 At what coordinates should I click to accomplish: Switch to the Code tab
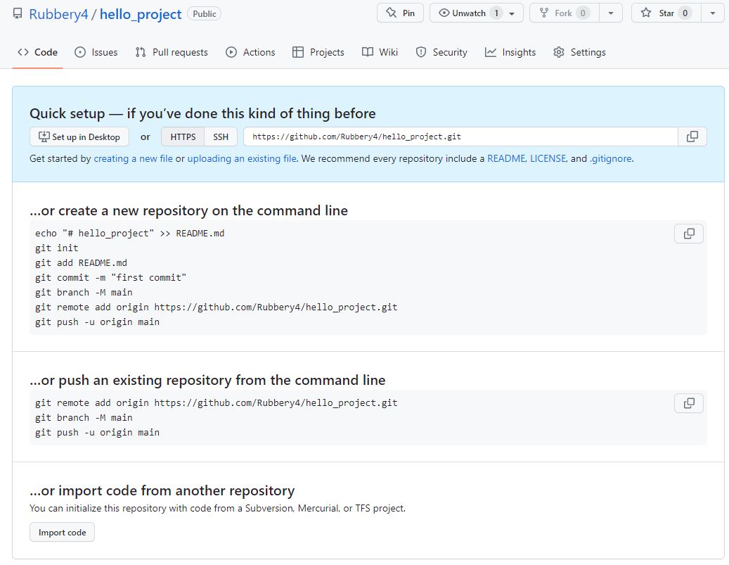tap(37, 52)
